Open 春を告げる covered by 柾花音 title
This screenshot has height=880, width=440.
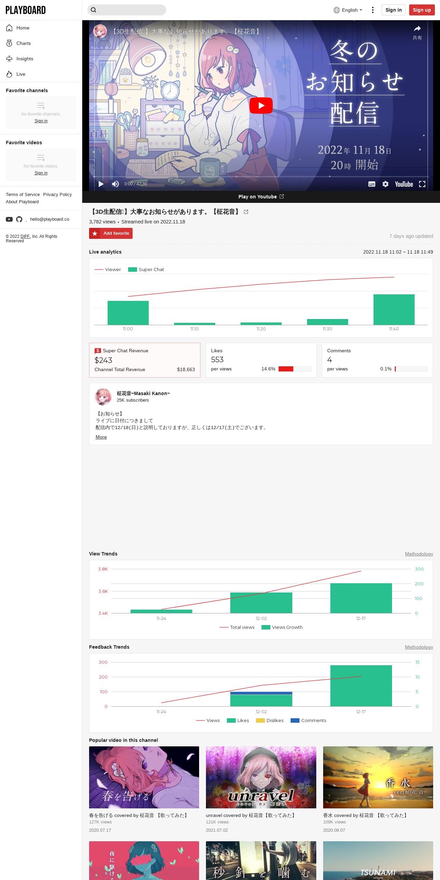click(139, 815)
